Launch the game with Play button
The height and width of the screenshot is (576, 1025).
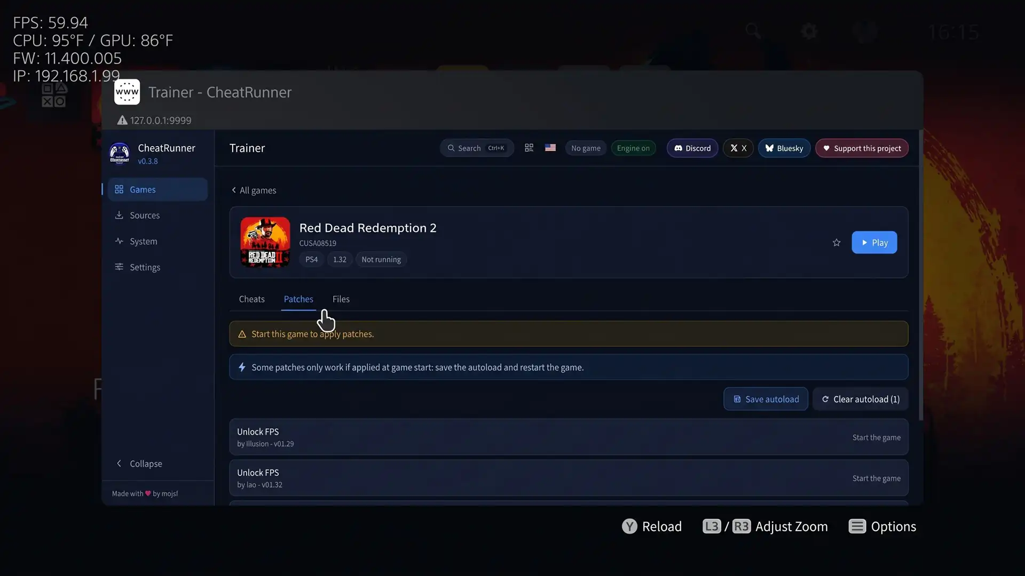pyautogui.click(x=874, y=243)
